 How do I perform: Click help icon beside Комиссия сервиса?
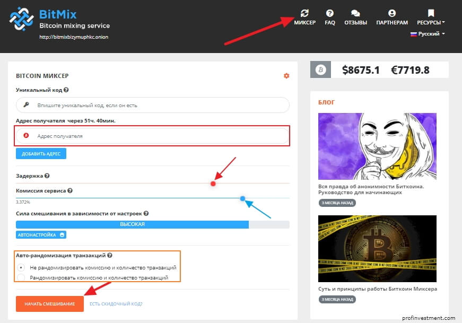(70, 190)
